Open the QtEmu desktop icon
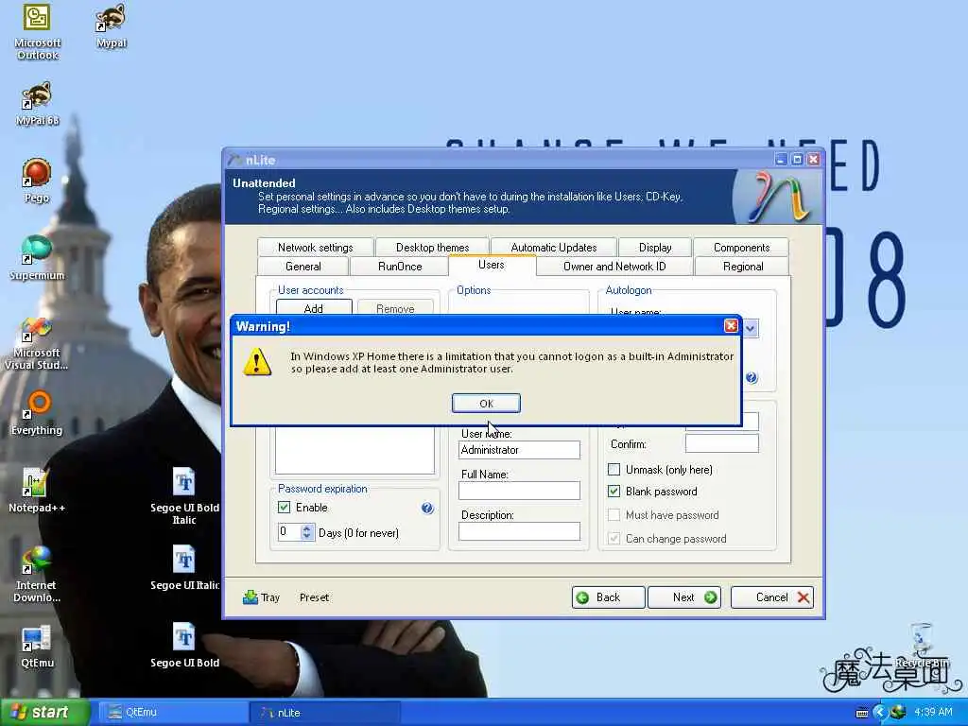This screenshot has width=968, height=726. pyautogui.click(x=37, y=646)
